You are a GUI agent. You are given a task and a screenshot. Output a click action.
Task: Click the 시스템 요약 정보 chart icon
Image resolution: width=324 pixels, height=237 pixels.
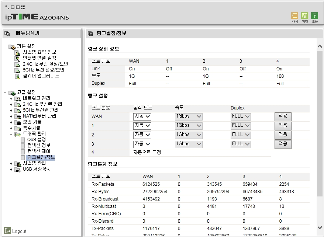[18, 53]
